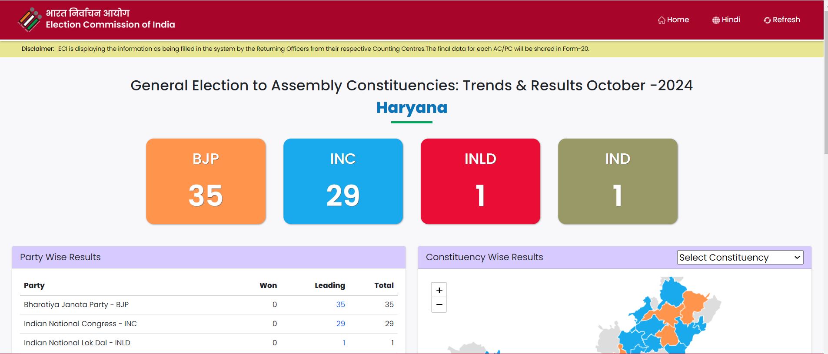Click the Election Commission of India logo

point(30,20)
